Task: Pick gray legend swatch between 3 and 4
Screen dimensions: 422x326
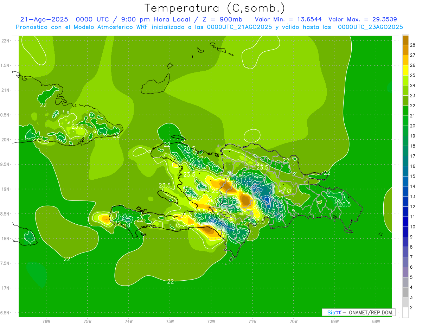Action: coord(405,293)
